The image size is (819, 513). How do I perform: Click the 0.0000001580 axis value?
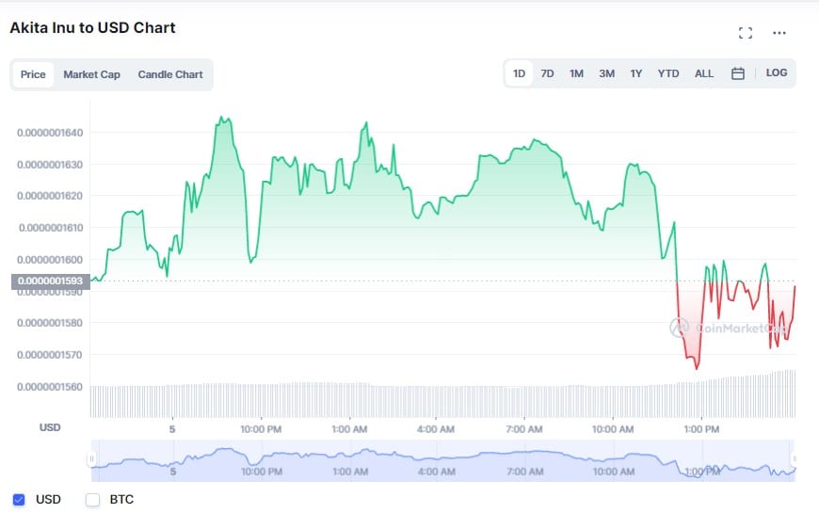tap(50, 323)
